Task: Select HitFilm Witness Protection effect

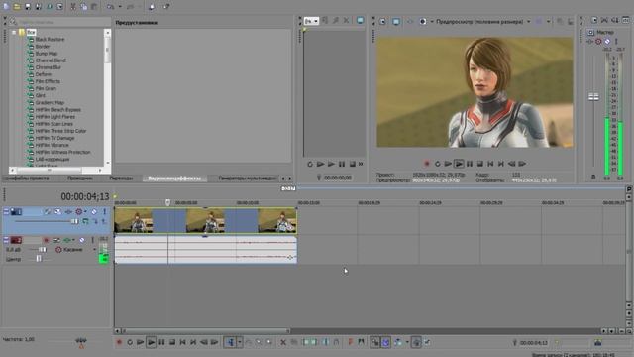Action: 62,152
